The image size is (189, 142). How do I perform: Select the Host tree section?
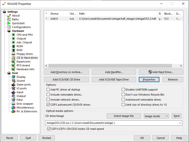point(15,73)
